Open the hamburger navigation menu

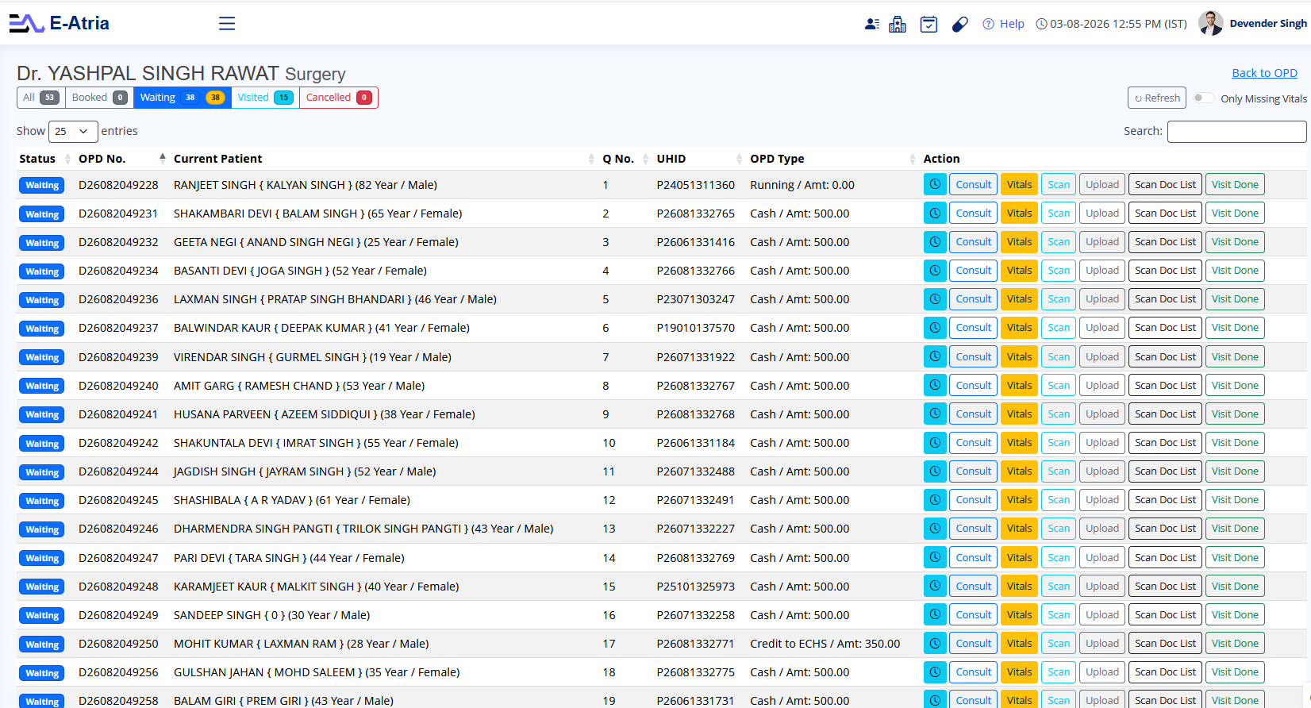[227, 24]
